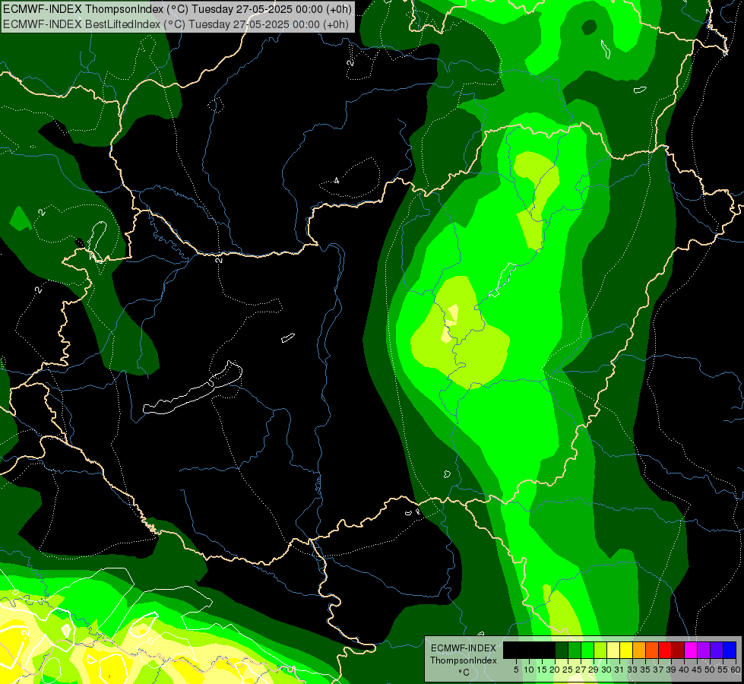Click the legend title 'ECMWF-INDEX'
This screenshot has width=744, height=684.
(x=464, y=648)
